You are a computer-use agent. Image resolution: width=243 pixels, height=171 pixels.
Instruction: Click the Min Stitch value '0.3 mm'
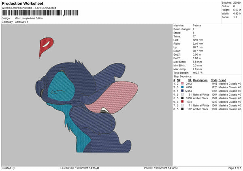click(x=197, y=65)
